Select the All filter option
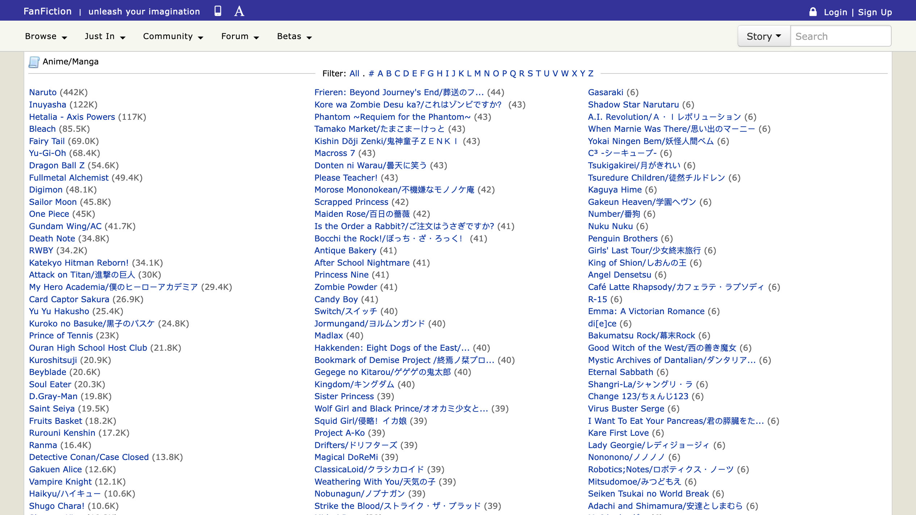 (354, 73)
